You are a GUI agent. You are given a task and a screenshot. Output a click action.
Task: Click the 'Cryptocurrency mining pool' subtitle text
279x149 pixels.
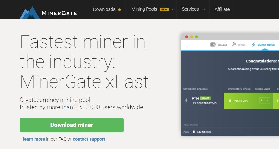55,100
